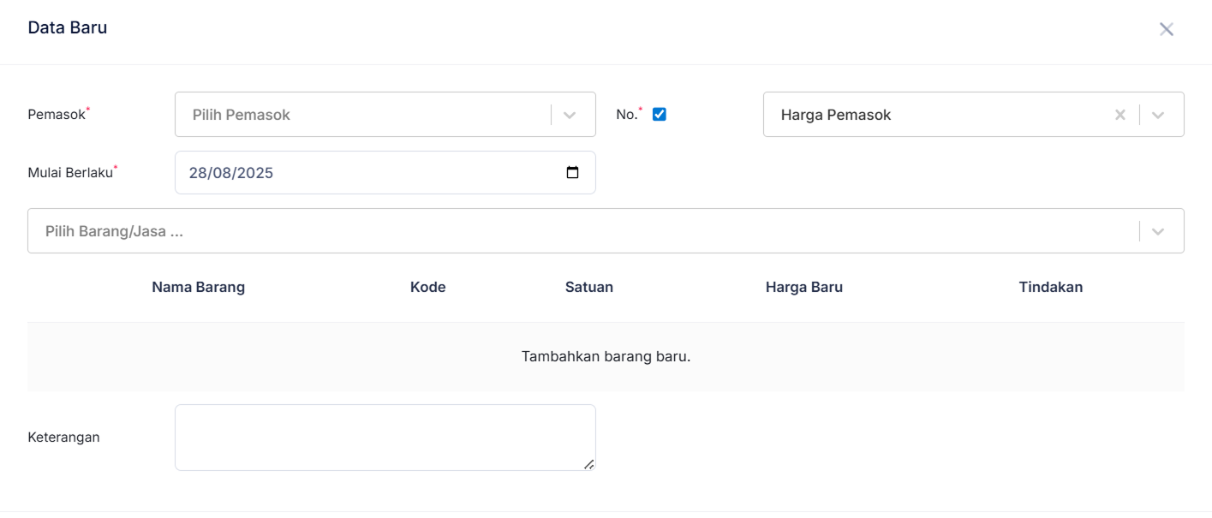Click the Harga Baru column header

click(x=803, y=287)
